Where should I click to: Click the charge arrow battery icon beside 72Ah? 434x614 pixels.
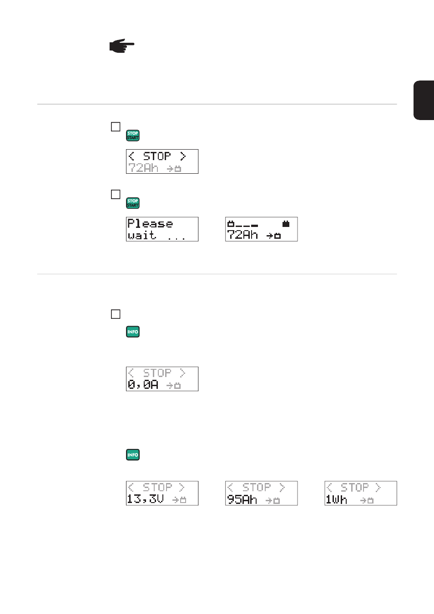tap(273, 236)
